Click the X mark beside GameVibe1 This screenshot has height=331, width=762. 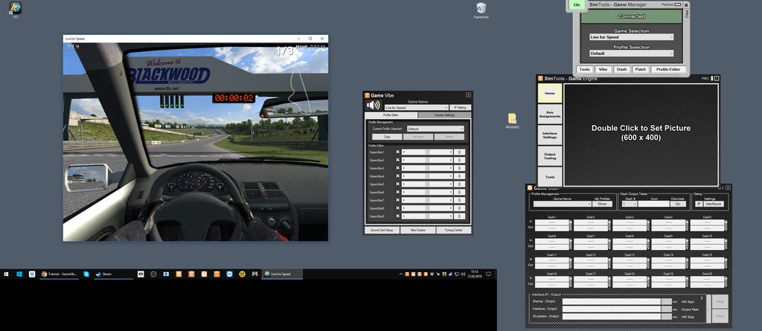[x=397, y=152]
